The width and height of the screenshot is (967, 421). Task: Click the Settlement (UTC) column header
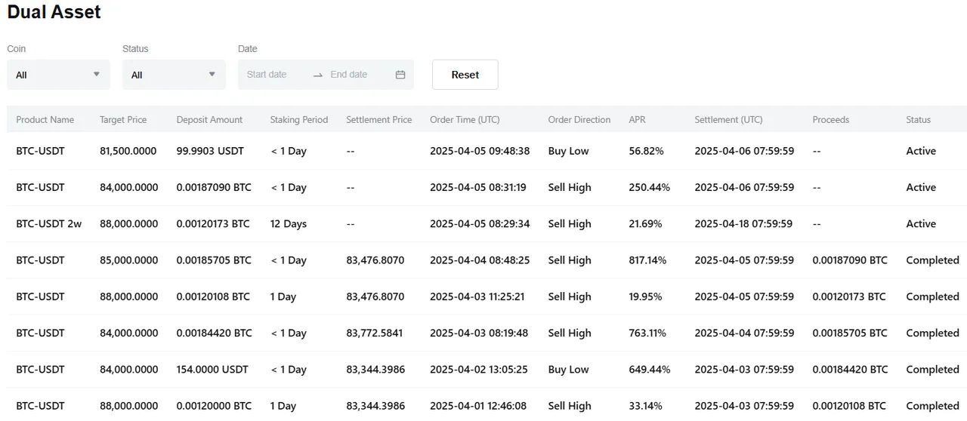pos(728,120)
